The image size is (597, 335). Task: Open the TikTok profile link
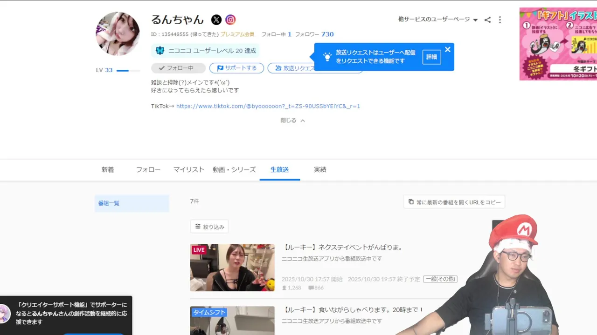point(268,106)
